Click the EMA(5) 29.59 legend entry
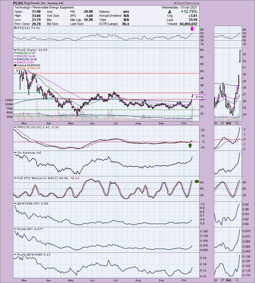The width and height of the screenshot is (255, 283). pos(24,62)
